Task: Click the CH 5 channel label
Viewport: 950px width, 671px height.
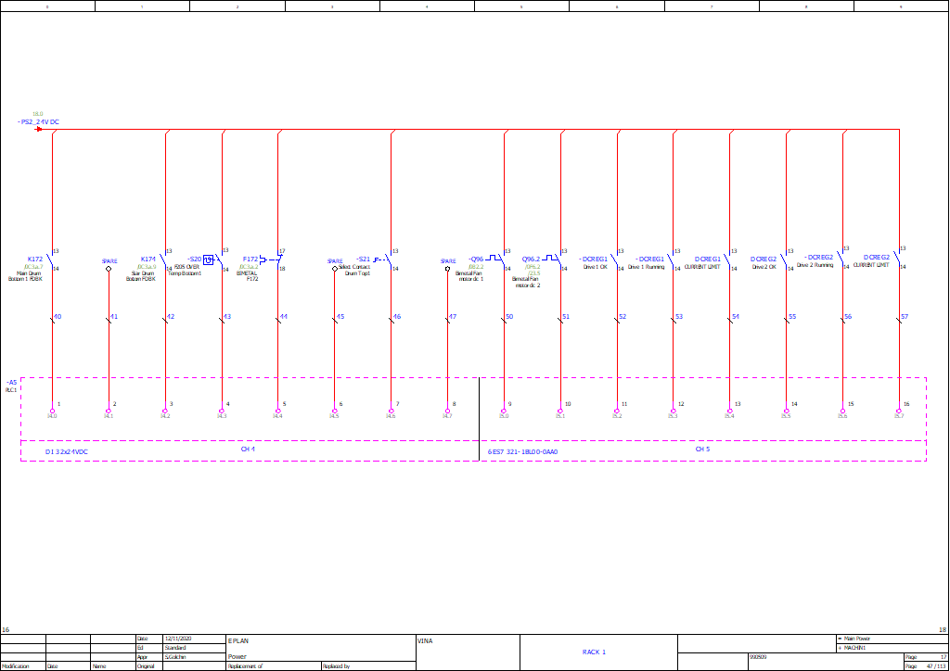Action: 702,449
